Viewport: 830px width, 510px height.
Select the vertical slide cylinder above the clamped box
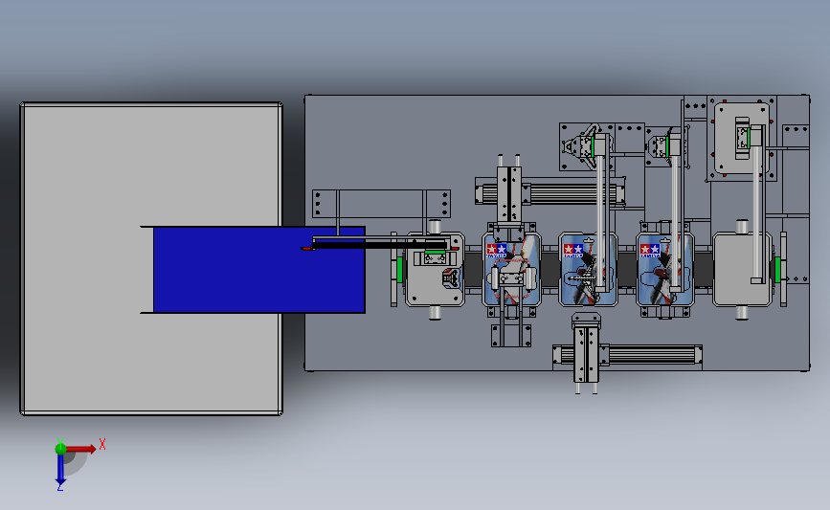click(x=509, y=193)
